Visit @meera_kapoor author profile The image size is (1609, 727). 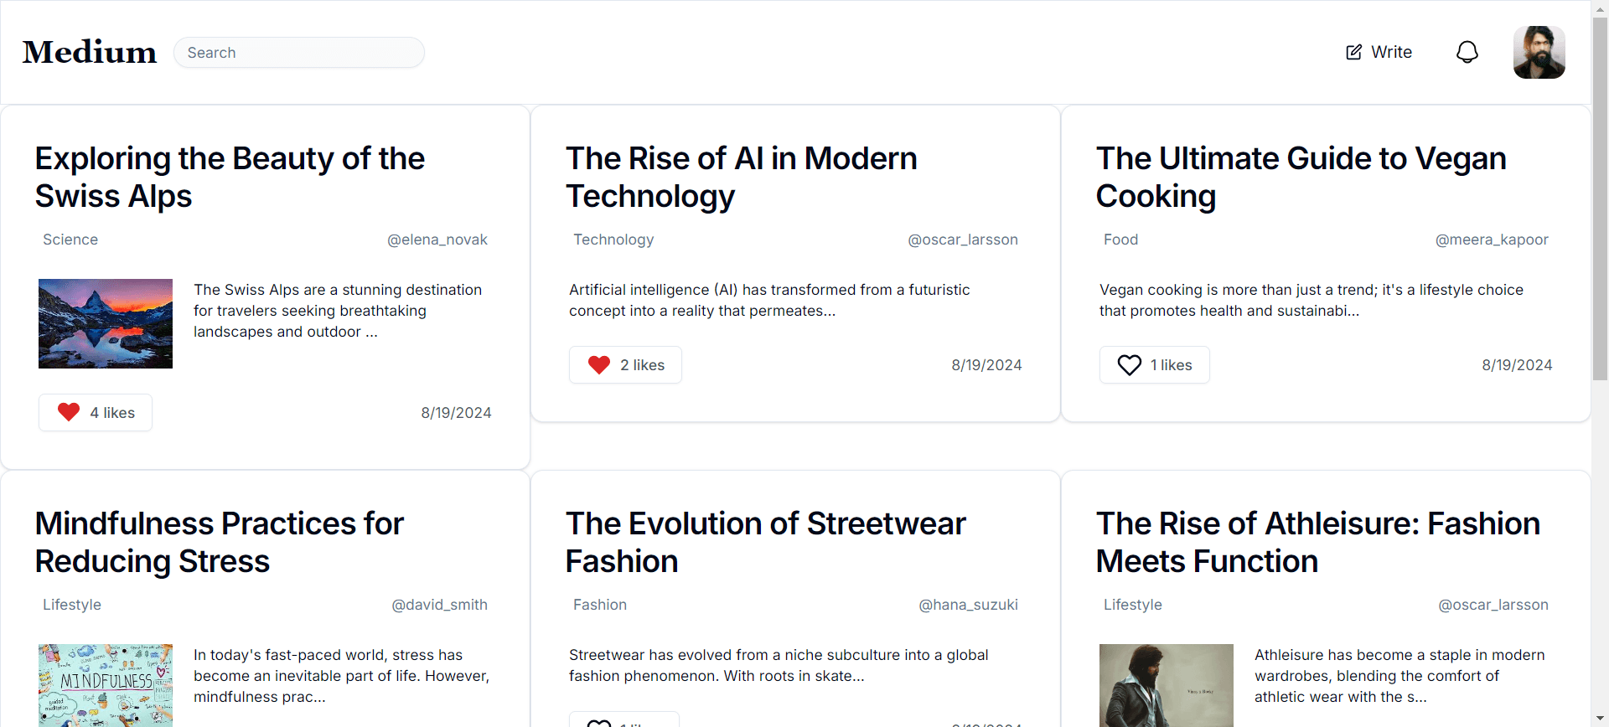pos(1491,240)
